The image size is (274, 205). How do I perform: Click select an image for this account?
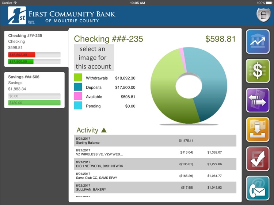(94, 58)
